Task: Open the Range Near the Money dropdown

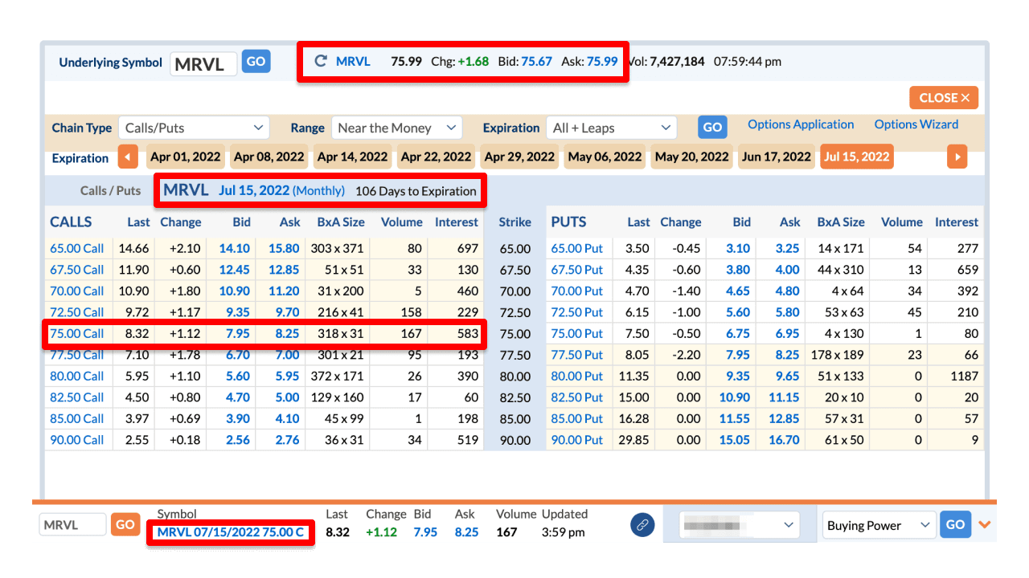Action: [x=396, y=128]
